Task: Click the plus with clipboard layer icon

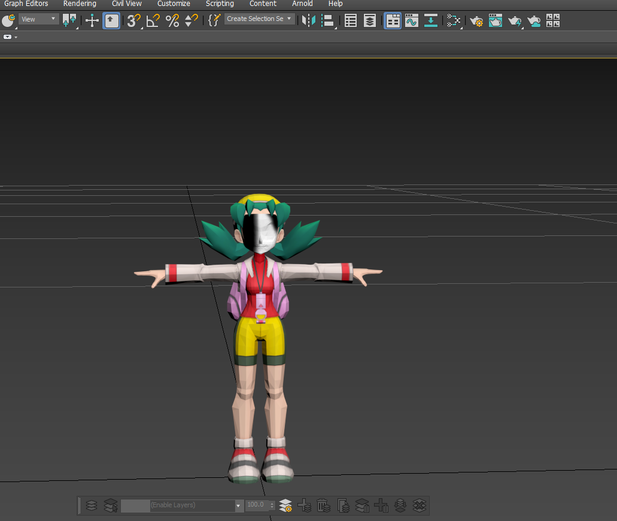Action: point(381,505)
